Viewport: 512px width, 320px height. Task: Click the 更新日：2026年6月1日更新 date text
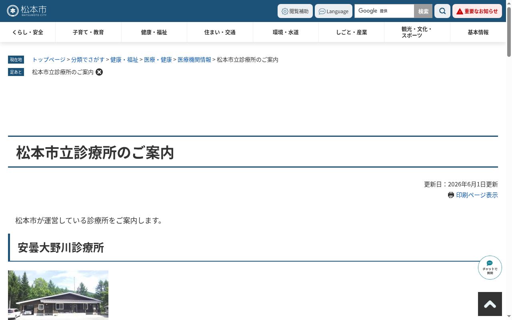pos(461,184)
